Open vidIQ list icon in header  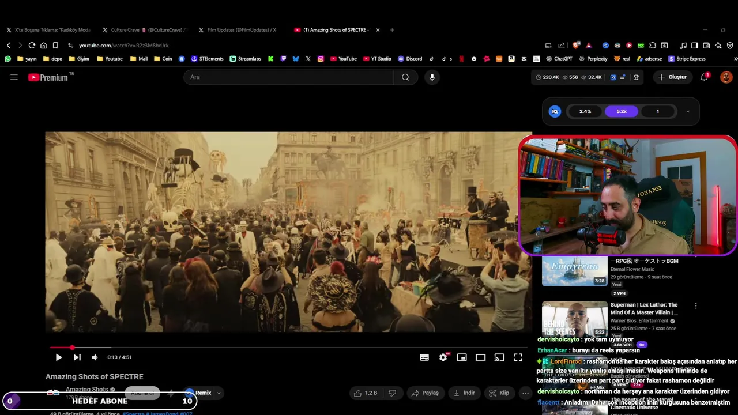(623, 77)
